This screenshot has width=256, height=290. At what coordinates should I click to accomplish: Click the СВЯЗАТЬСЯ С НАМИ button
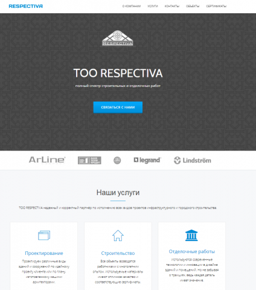click(x=118, y=108)
